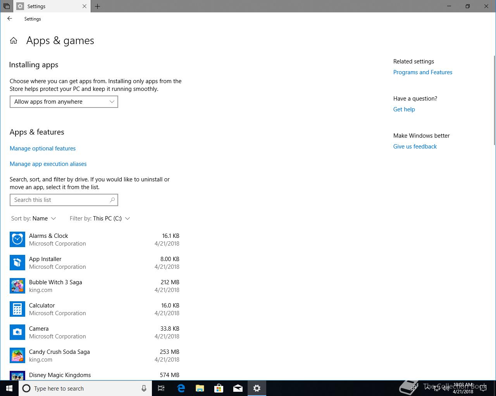The image size is (496, 396).
Task: Open Manage optional features link
Action: point(43,148)
